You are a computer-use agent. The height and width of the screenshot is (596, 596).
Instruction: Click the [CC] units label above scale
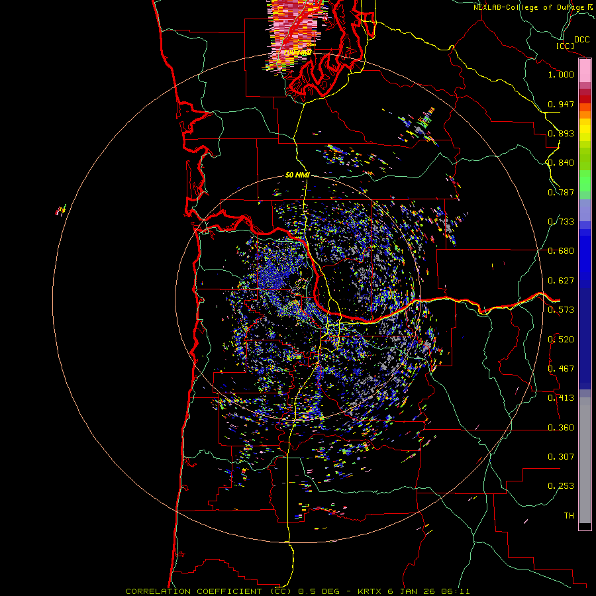click(x=565, y=46)
